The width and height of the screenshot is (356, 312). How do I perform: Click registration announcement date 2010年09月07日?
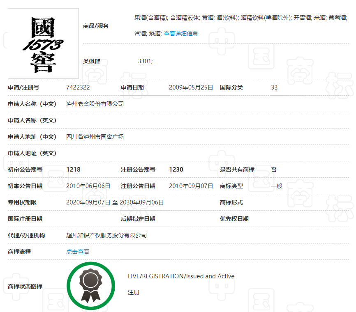(191, 186)
